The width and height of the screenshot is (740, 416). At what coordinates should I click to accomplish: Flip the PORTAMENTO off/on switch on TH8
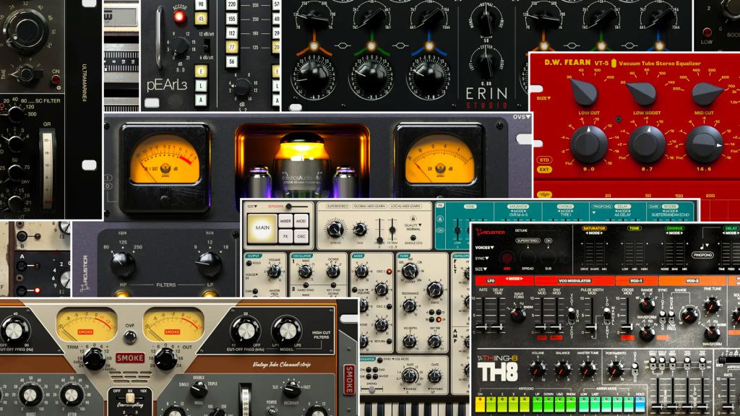click(634, 369)
